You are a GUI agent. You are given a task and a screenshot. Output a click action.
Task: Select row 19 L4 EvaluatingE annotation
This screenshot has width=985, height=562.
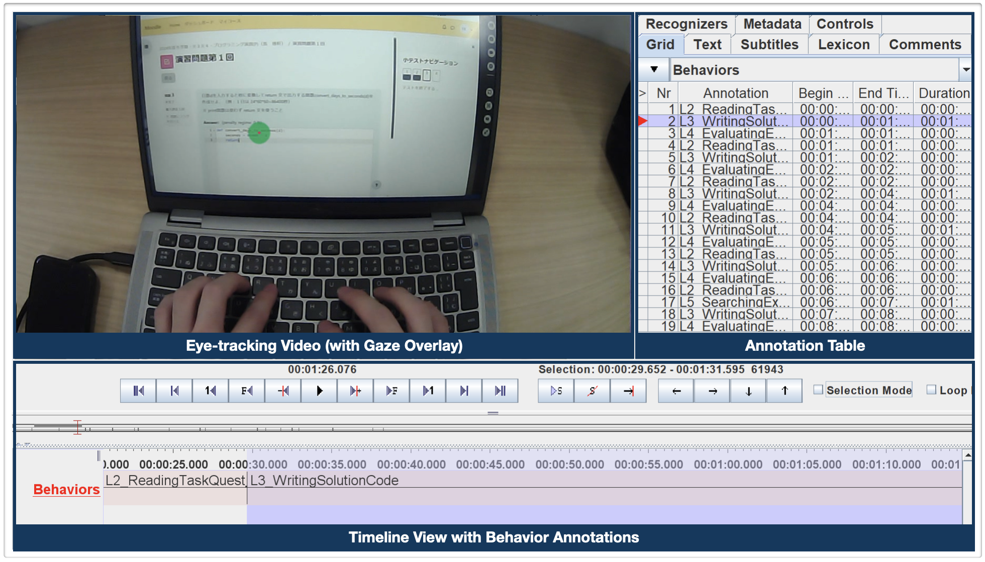(x=805, y=326)
